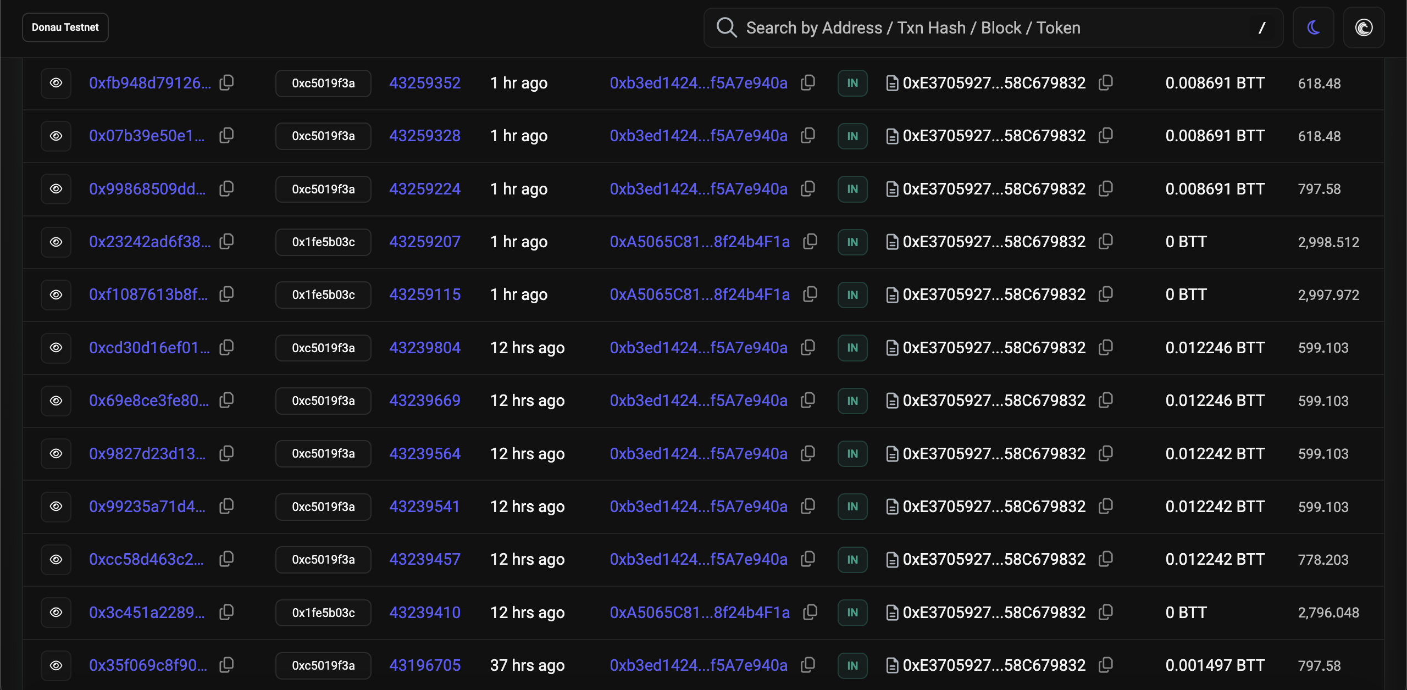Click the search magnifier icon
The width and height of the screenshot is (1407, 690).
pyautogui.click(x=726, y=27)
